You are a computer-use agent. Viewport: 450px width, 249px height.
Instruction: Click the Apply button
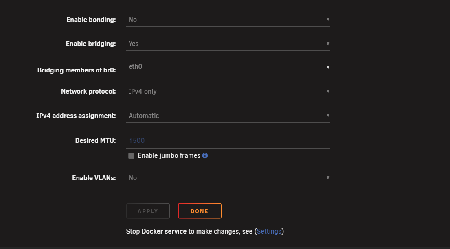(x=148, y=211)
